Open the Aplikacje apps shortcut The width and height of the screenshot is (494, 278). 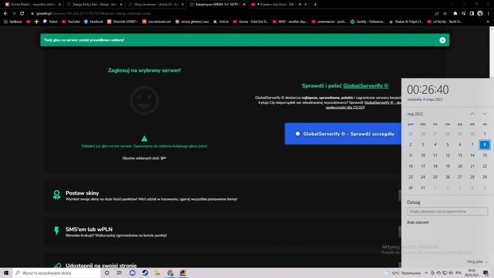pos(13,22)
